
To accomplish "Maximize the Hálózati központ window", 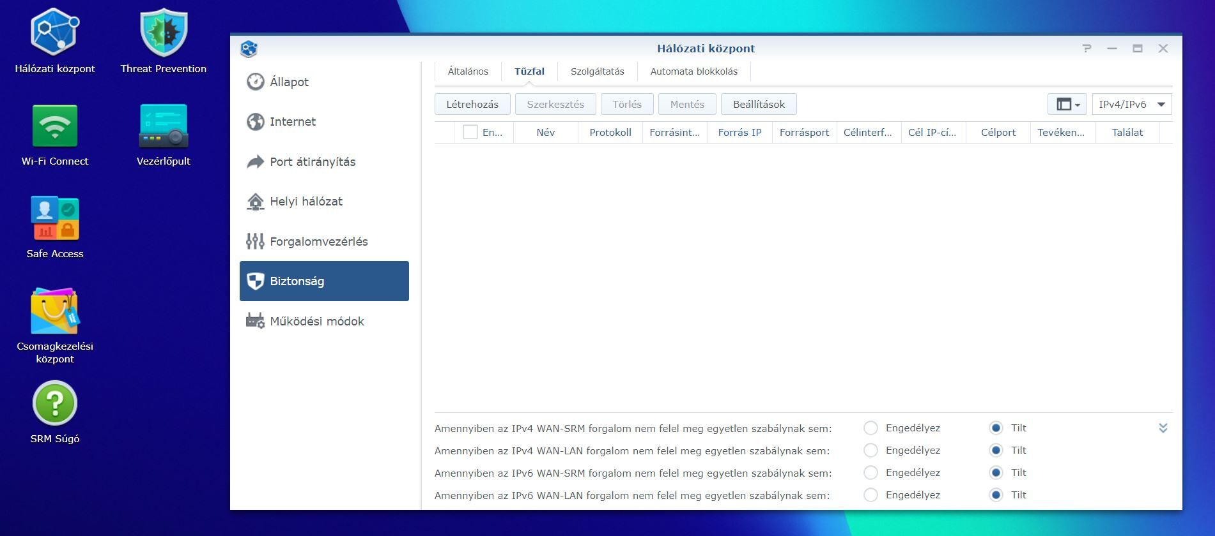I will (1138, 48).
